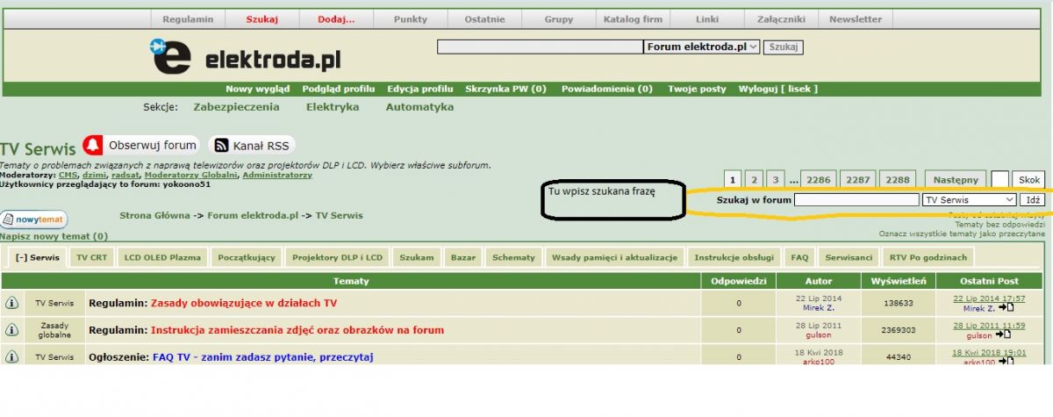The width and height of the screenshot is (1053, 417).
Task: Open the Zabezpieczenia section
Action: pos(235,107)
